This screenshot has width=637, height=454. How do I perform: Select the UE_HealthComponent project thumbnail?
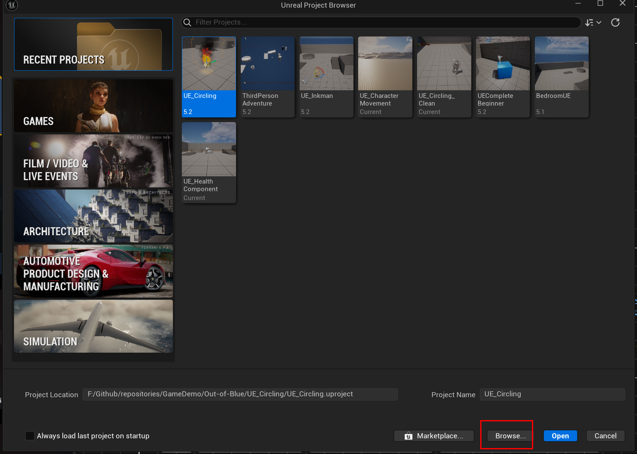(x=209, y=149)
